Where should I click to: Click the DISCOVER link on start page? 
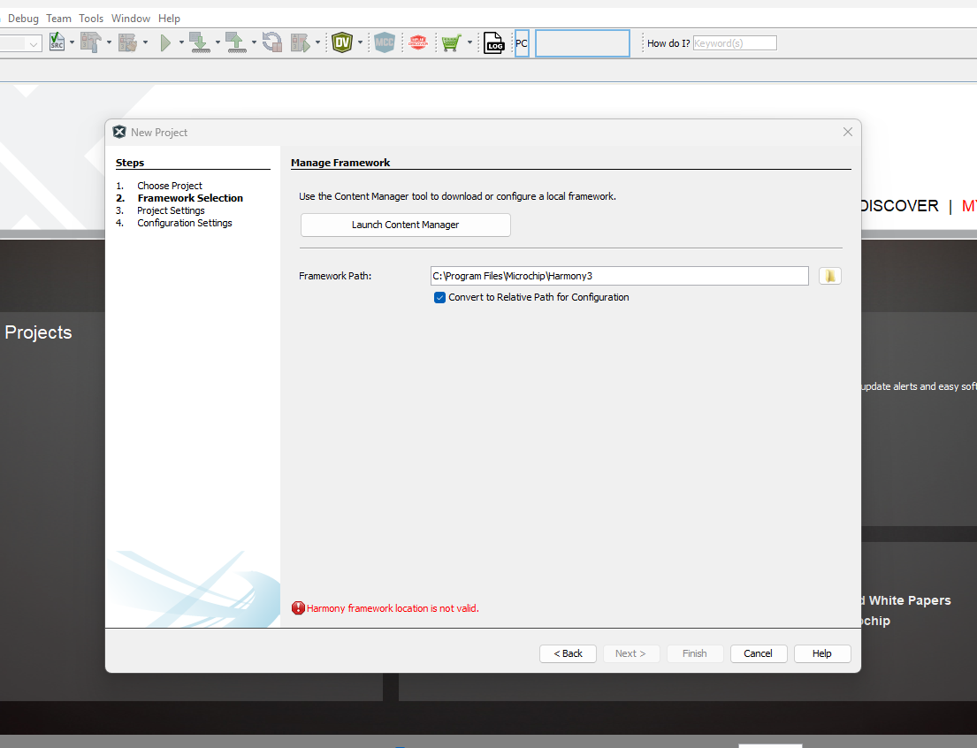[x=899, y=206]
